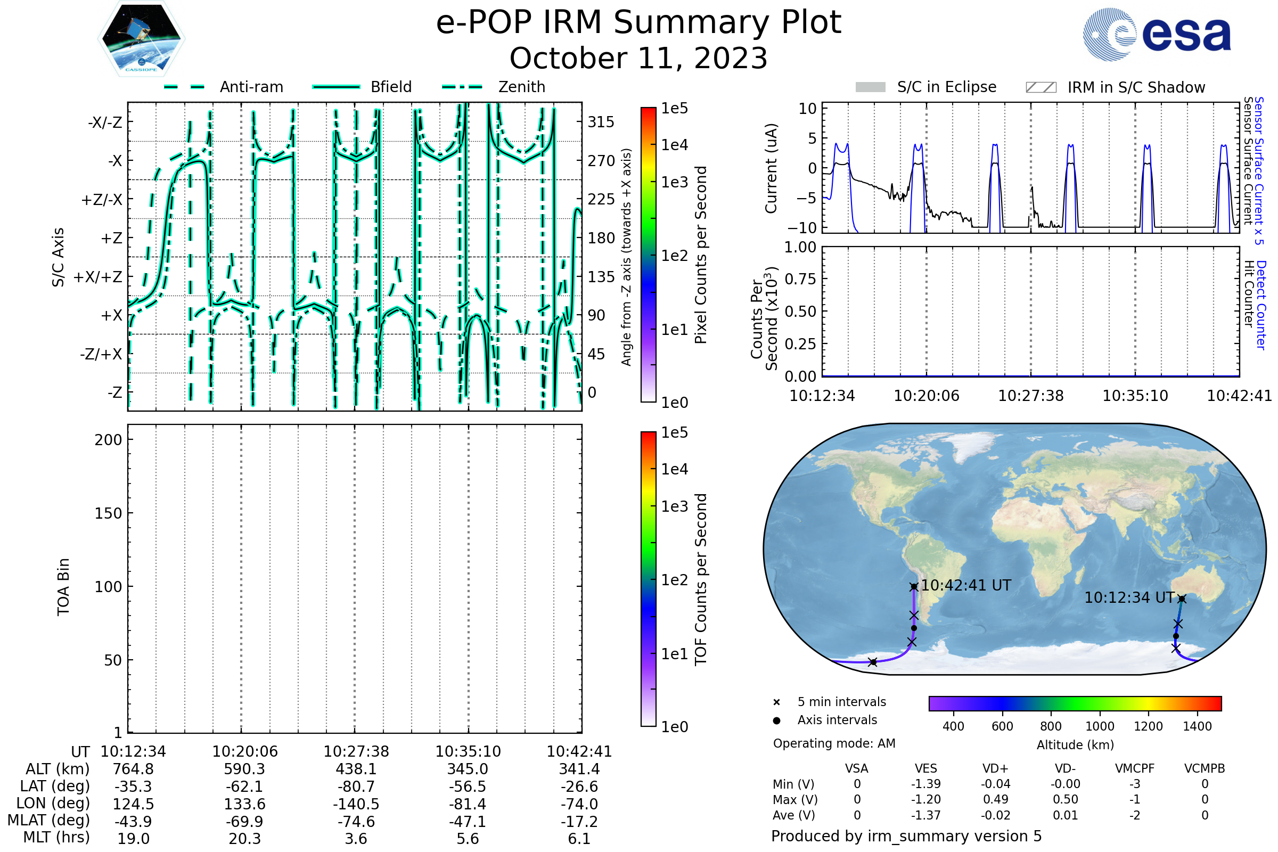The width and height of the screenshot is (1278, 852).
Task: Click the Pixel Counts per Second colorbar
Action: tap(648, 255)
